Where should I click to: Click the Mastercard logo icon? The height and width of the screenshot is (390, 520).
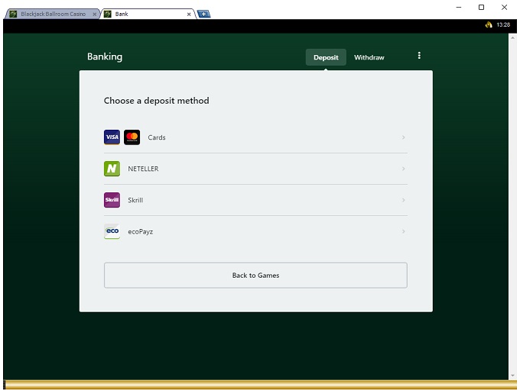[x=132, y=137]
